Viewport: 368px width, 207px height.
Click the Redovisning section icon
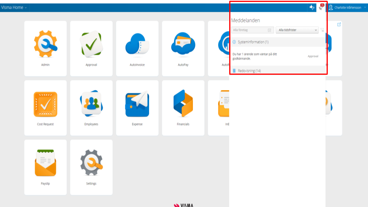click(x=234, y=71)
